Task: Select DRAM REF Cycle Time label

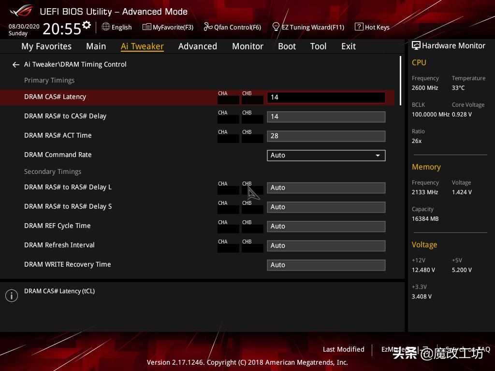Action: pos(58,226)
